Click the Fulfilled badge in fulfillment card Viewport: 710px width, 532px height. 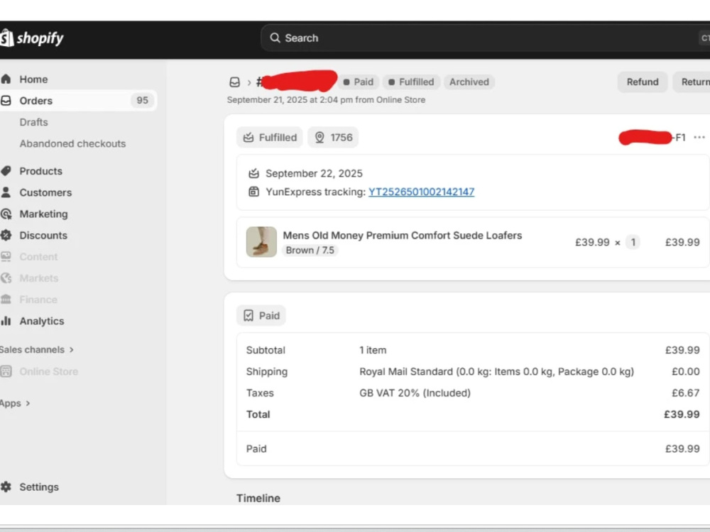(270, 137)
